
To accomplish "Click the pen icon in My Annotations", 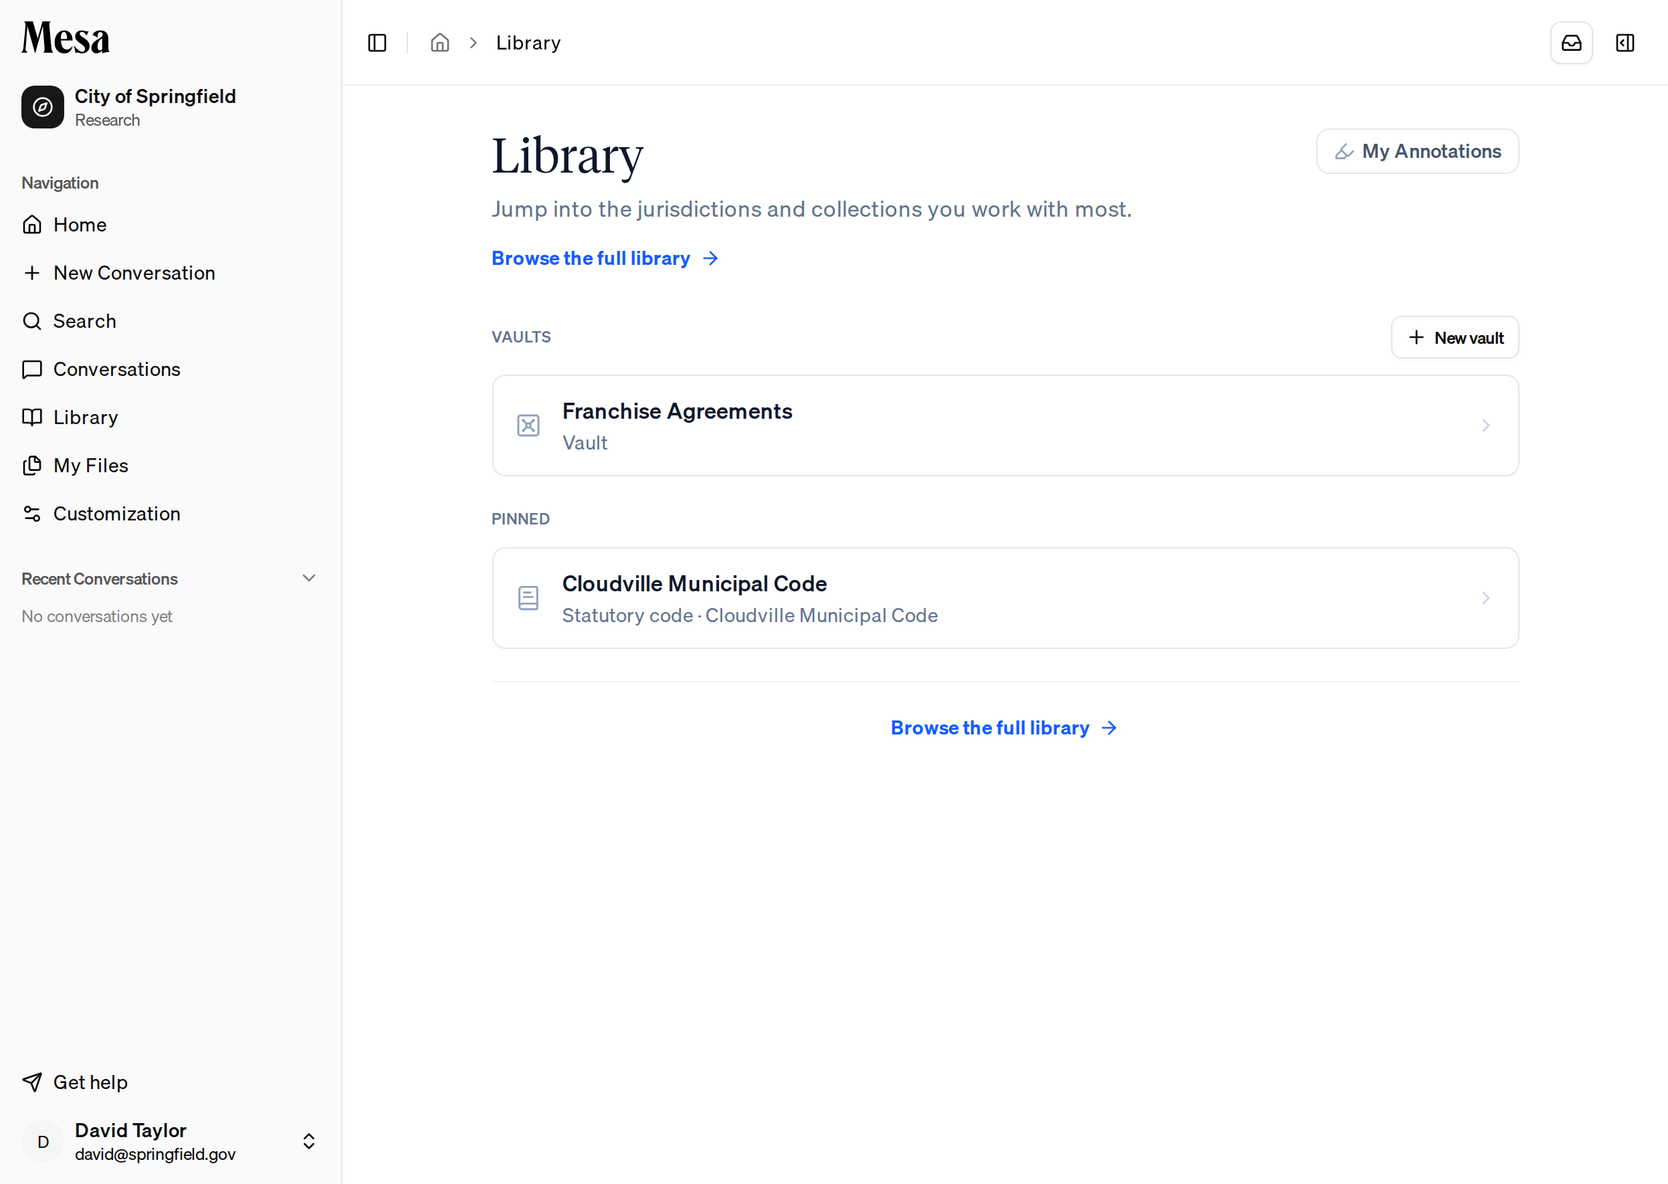I will pyautogui.click(x=1344, y=151).
